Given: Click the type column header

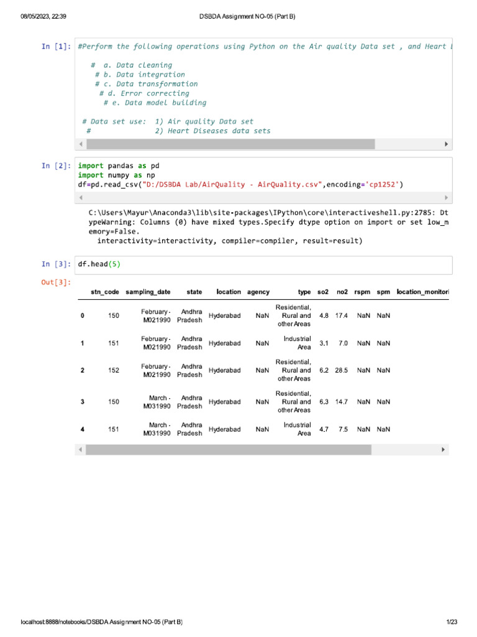Looking at the screenshot, I should click(x=304, y=292).
